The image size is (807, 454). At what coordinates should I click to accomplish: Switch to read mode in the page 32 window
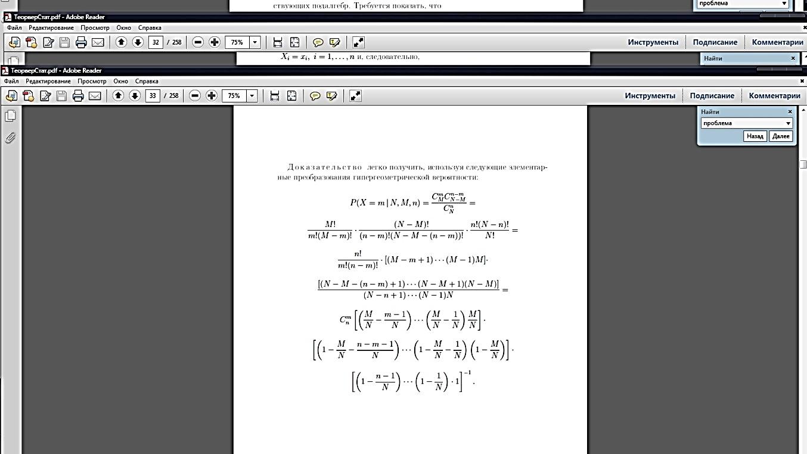point(358,42)
